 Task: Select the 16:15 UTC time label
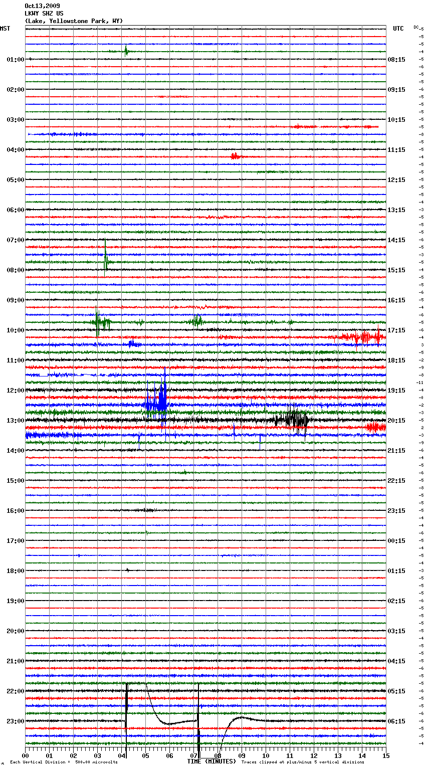click(396, 300)
